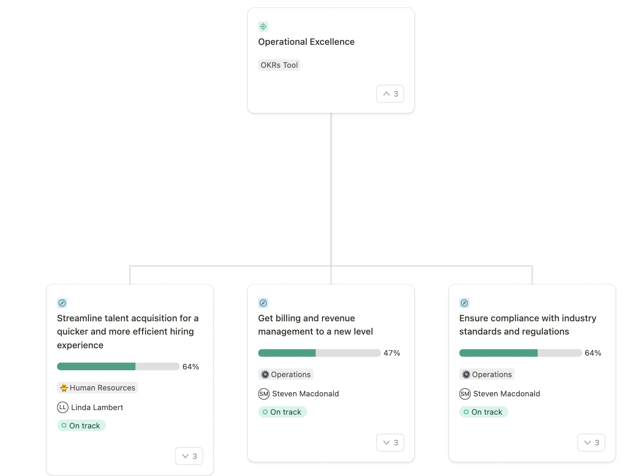
Task: Click SM avatar on billing and revenue card
Action: (x=264, y=394)
